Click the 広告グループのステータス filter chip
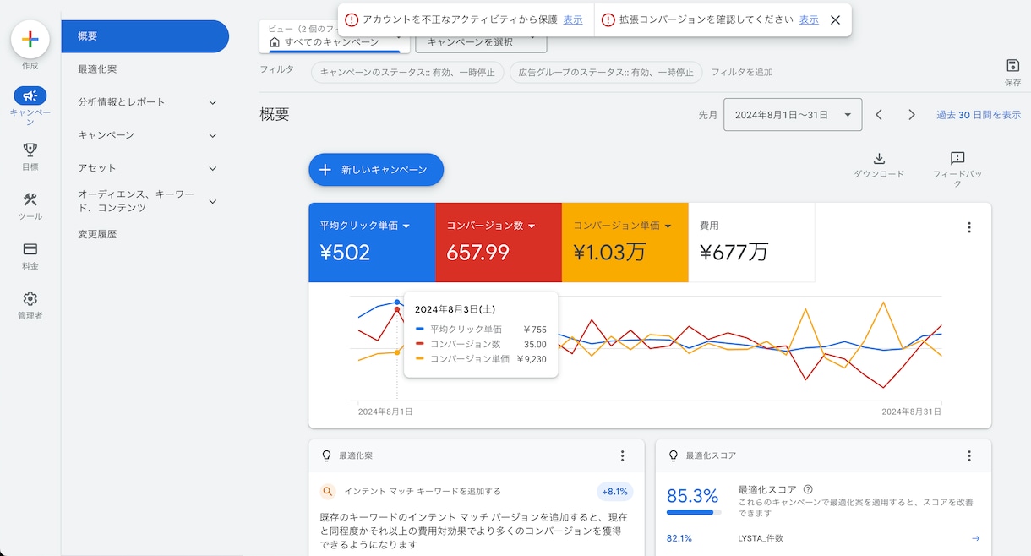This screenshot has width=1031, height=556. coord(606,73)
